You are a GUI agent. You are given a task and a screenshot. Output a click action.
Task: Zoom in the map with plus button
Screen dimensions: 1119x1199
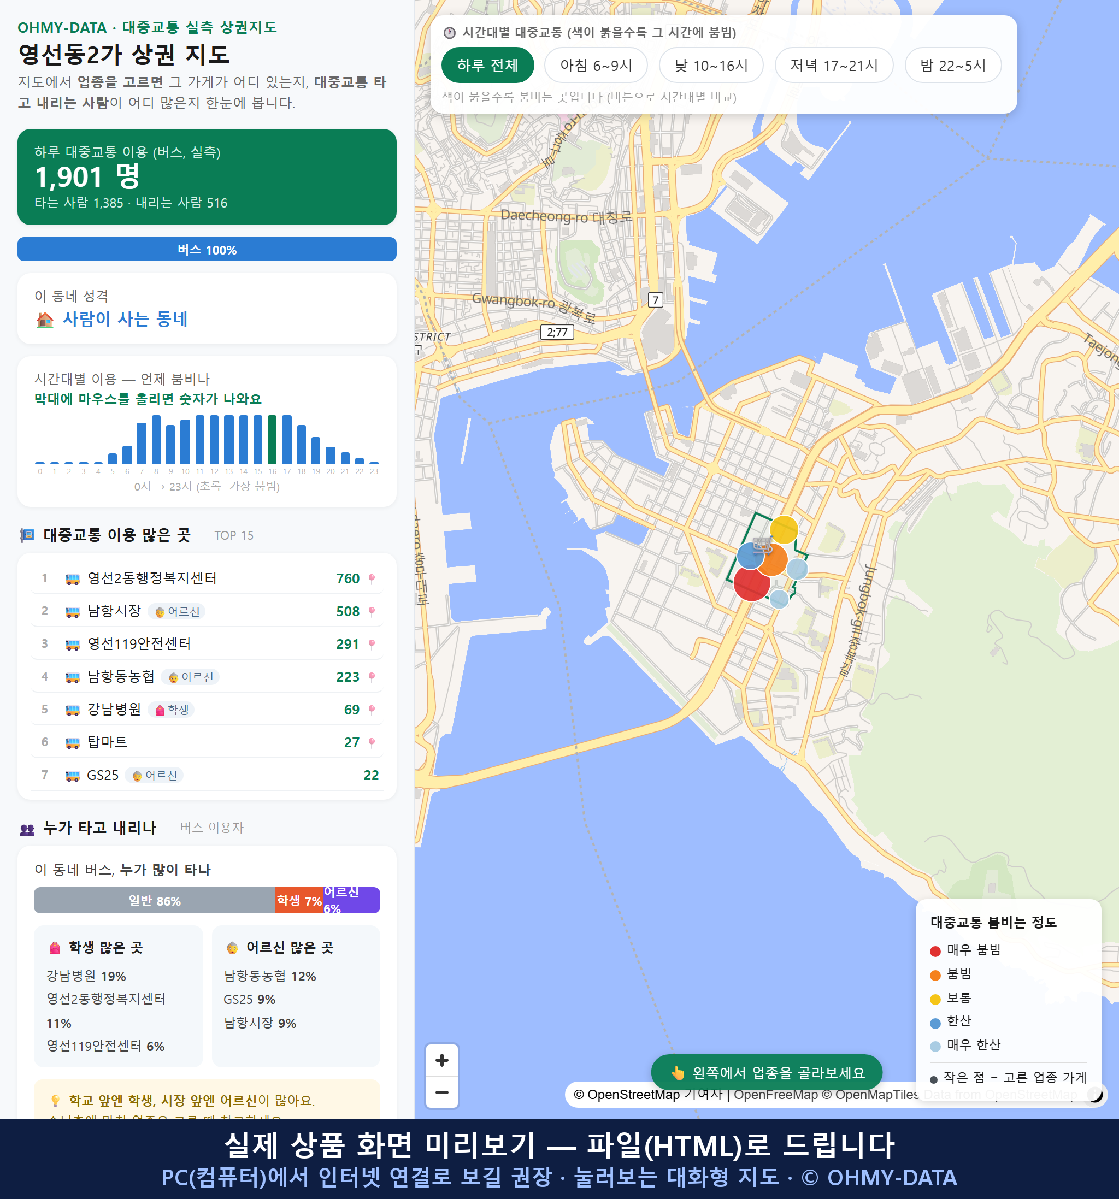(x=441, y=1060)
